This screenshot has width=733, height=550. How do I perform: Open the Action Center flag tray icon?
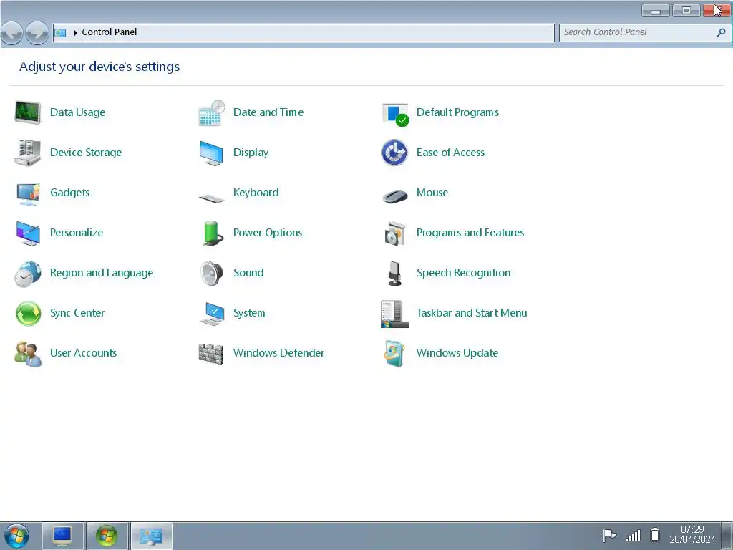click(609, 535)
